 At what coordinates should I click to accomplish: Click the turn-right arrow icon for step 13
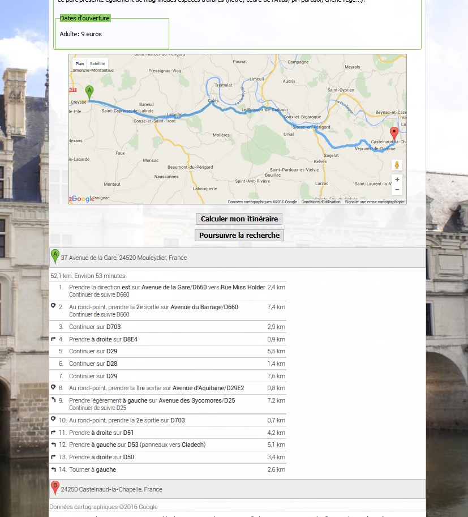[53, 456]
